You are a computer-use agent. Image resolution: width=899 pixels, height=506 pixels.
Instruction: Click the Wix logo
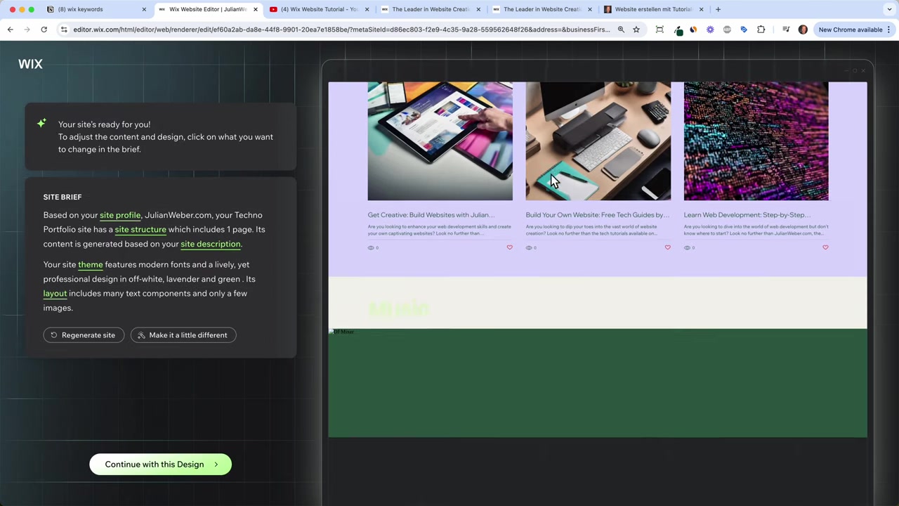pyautogui.click(x=30, y=64)
